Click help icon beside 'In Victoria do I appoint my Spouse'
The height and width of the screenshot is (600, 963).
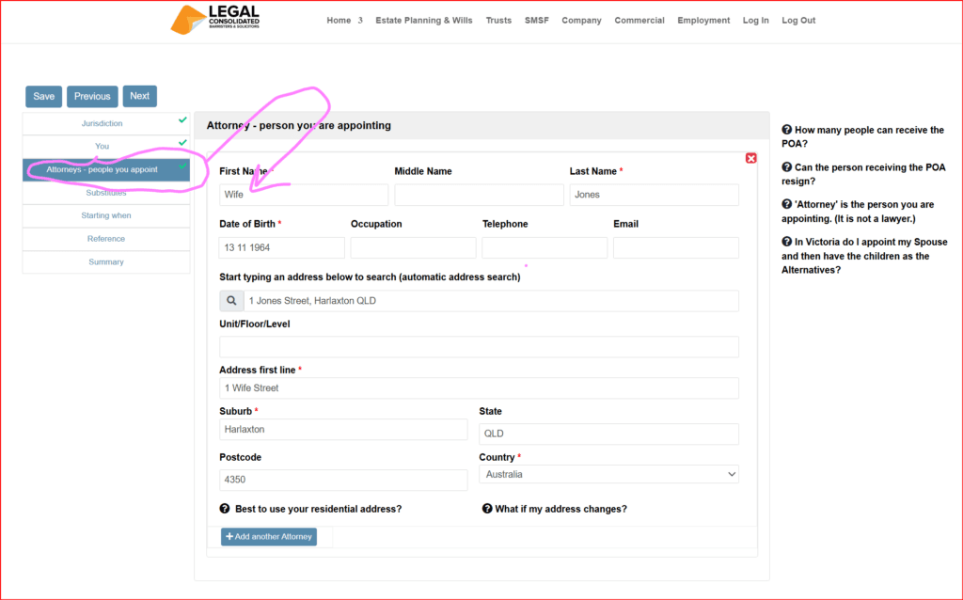point(787,242)
